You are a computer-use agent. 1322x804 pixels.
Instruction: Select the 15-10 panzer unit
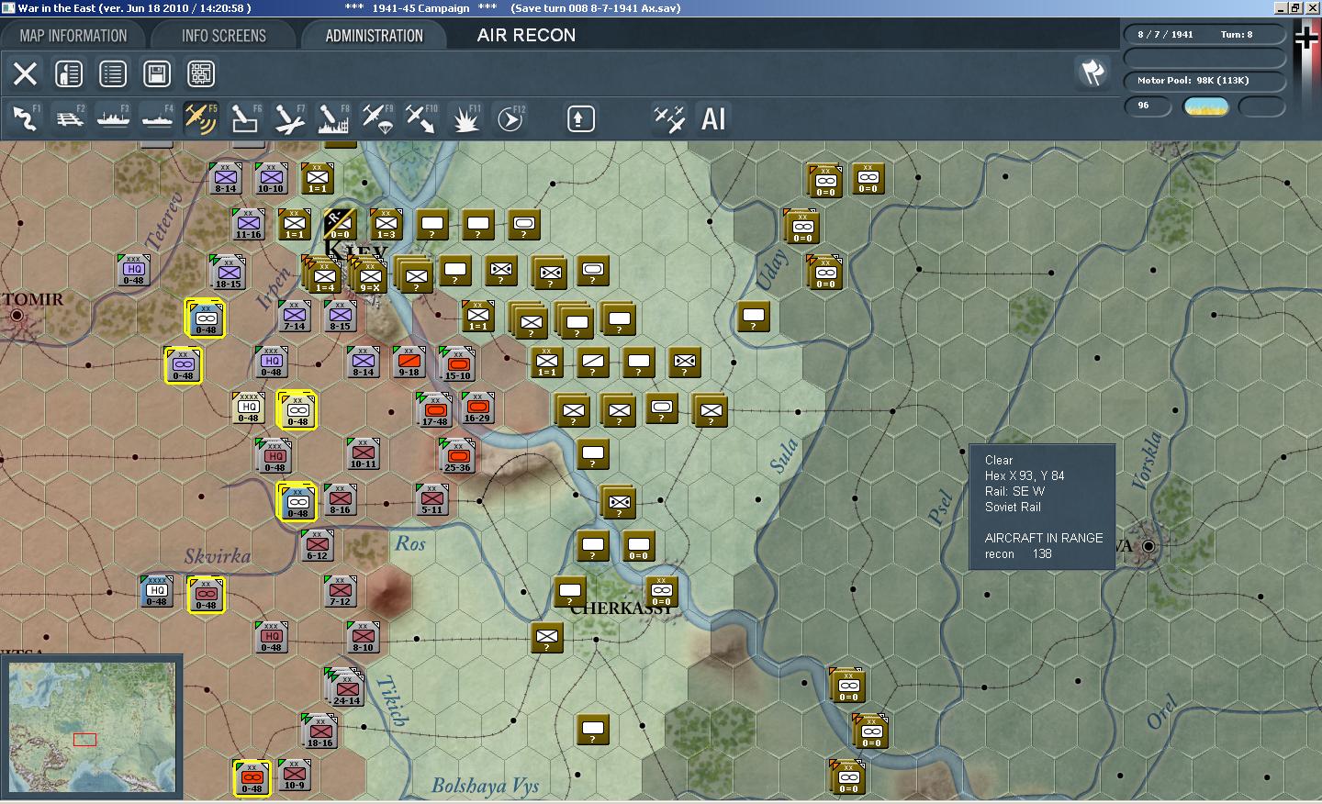[457, 364]
